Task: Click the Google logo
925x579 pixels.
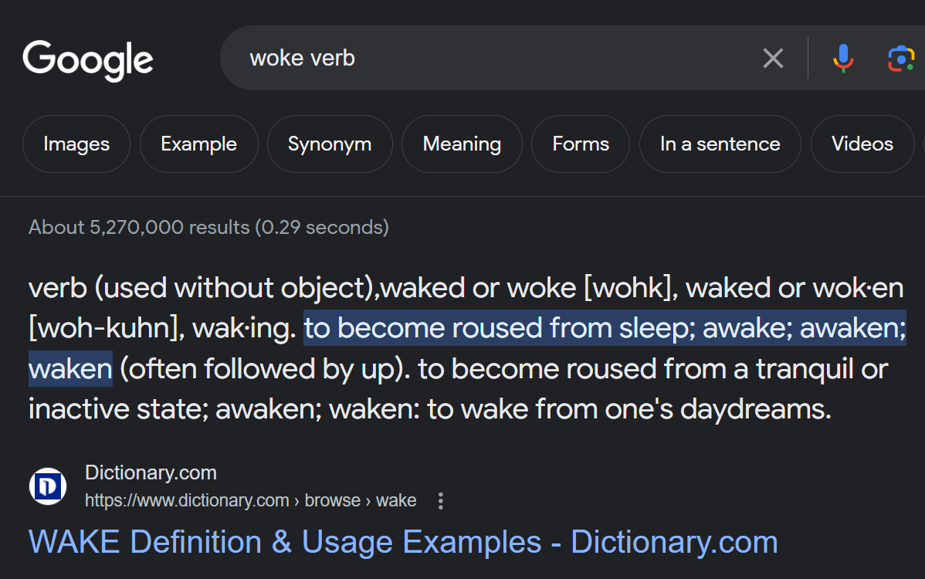Action: tap(88, 59)
